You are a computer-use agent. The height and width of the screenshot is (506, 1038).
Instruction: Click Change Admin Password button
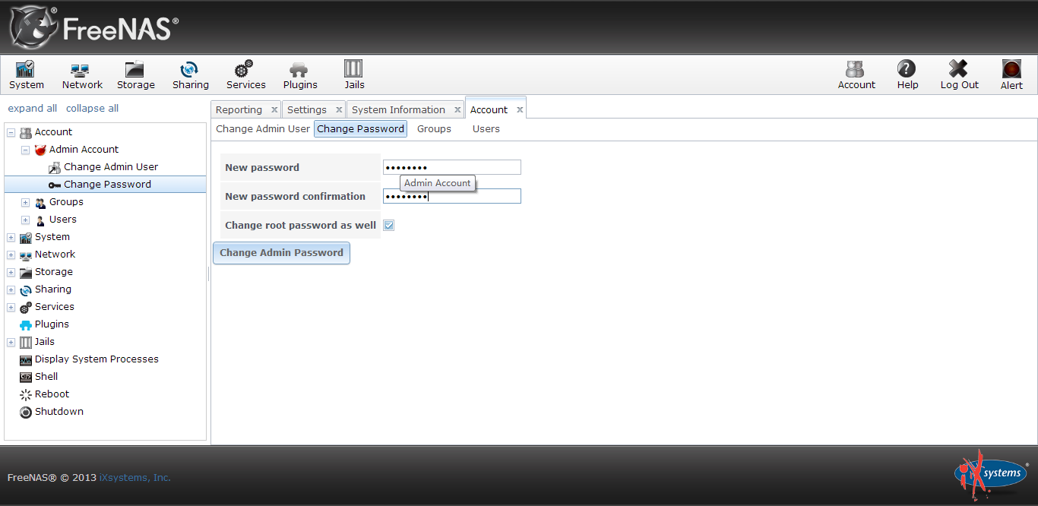pos(281,253)
